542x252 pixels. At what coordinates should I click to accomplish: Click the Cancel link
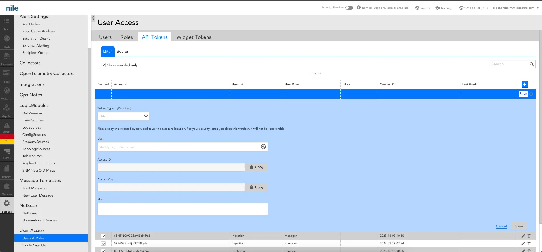click(501, 226)
